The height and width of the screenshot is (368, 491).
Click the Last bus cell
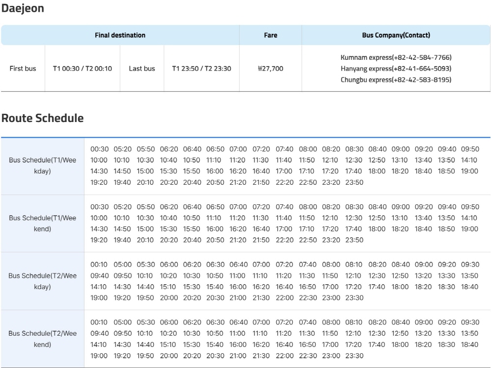click(142, 68)
